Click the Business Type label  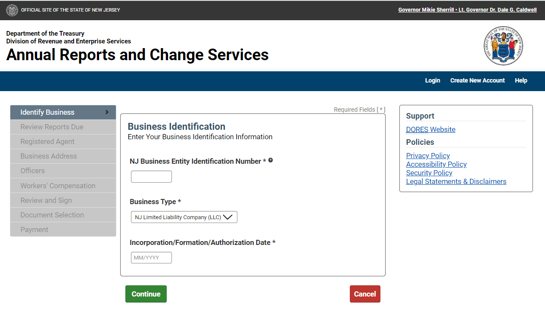(x=156, y=202)
